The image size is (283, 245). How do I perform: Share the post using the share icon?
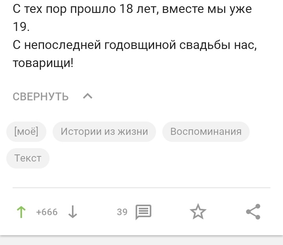coord(253,212)
